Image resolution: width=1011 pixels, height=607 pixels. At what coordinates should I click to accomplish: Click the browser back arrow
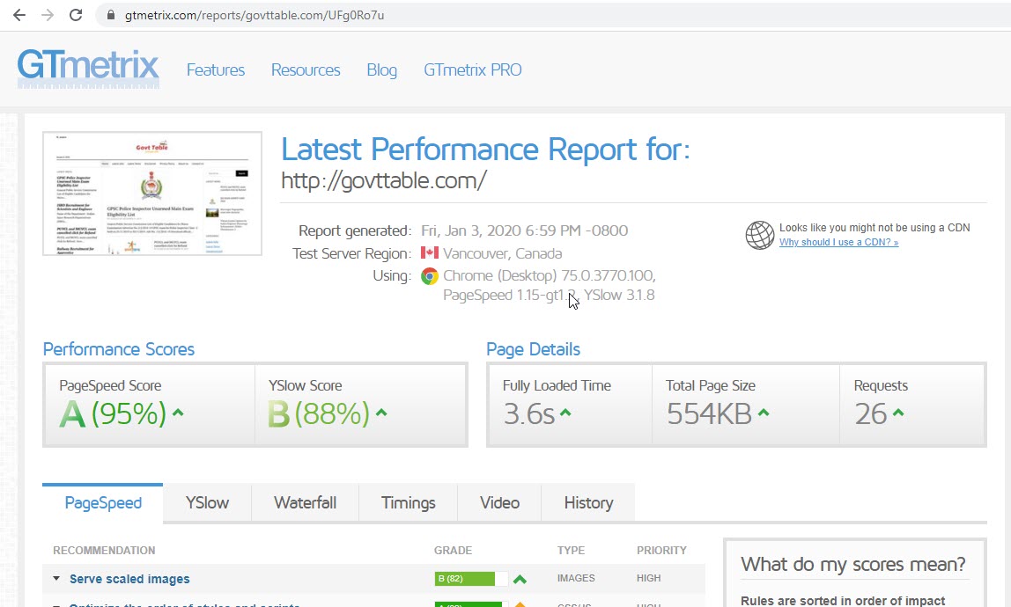click(x=18, y=14)
